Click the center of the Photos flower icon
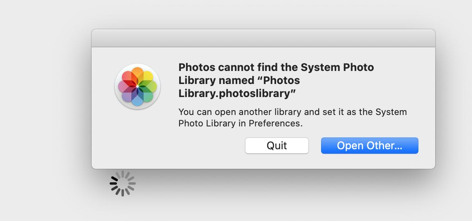This screenshot has width=472, height=221. pos(137,86)
